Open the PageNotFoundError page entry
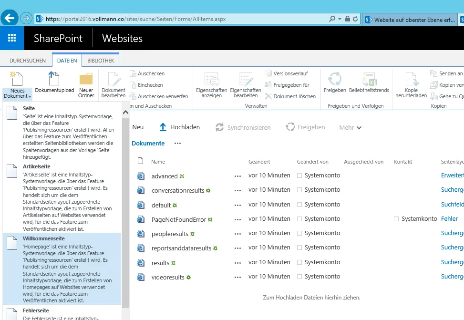 point(179,220)
